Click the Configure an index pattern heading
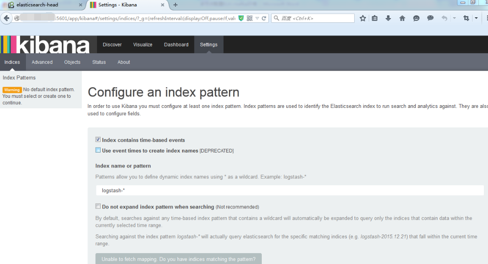 tap(163, 92)
